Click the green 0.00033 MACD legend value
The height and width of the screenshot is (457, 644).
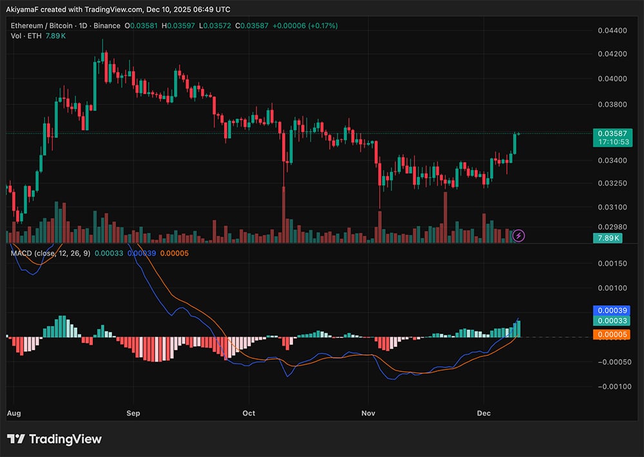pyautogui.click(x=108, y=255)
